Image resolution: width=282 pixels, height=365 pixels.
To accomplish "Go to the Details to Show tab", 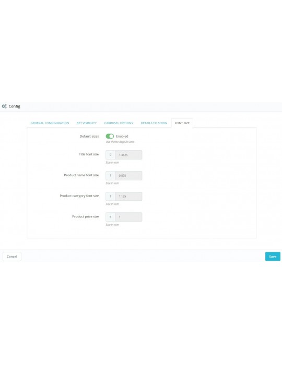I will point(154,123).
